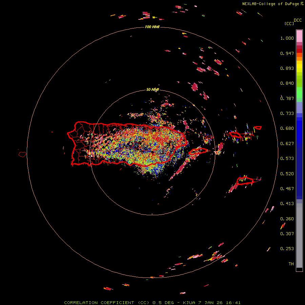
Task: Select the 0.360 scale value
Action: tap(287, 219)
